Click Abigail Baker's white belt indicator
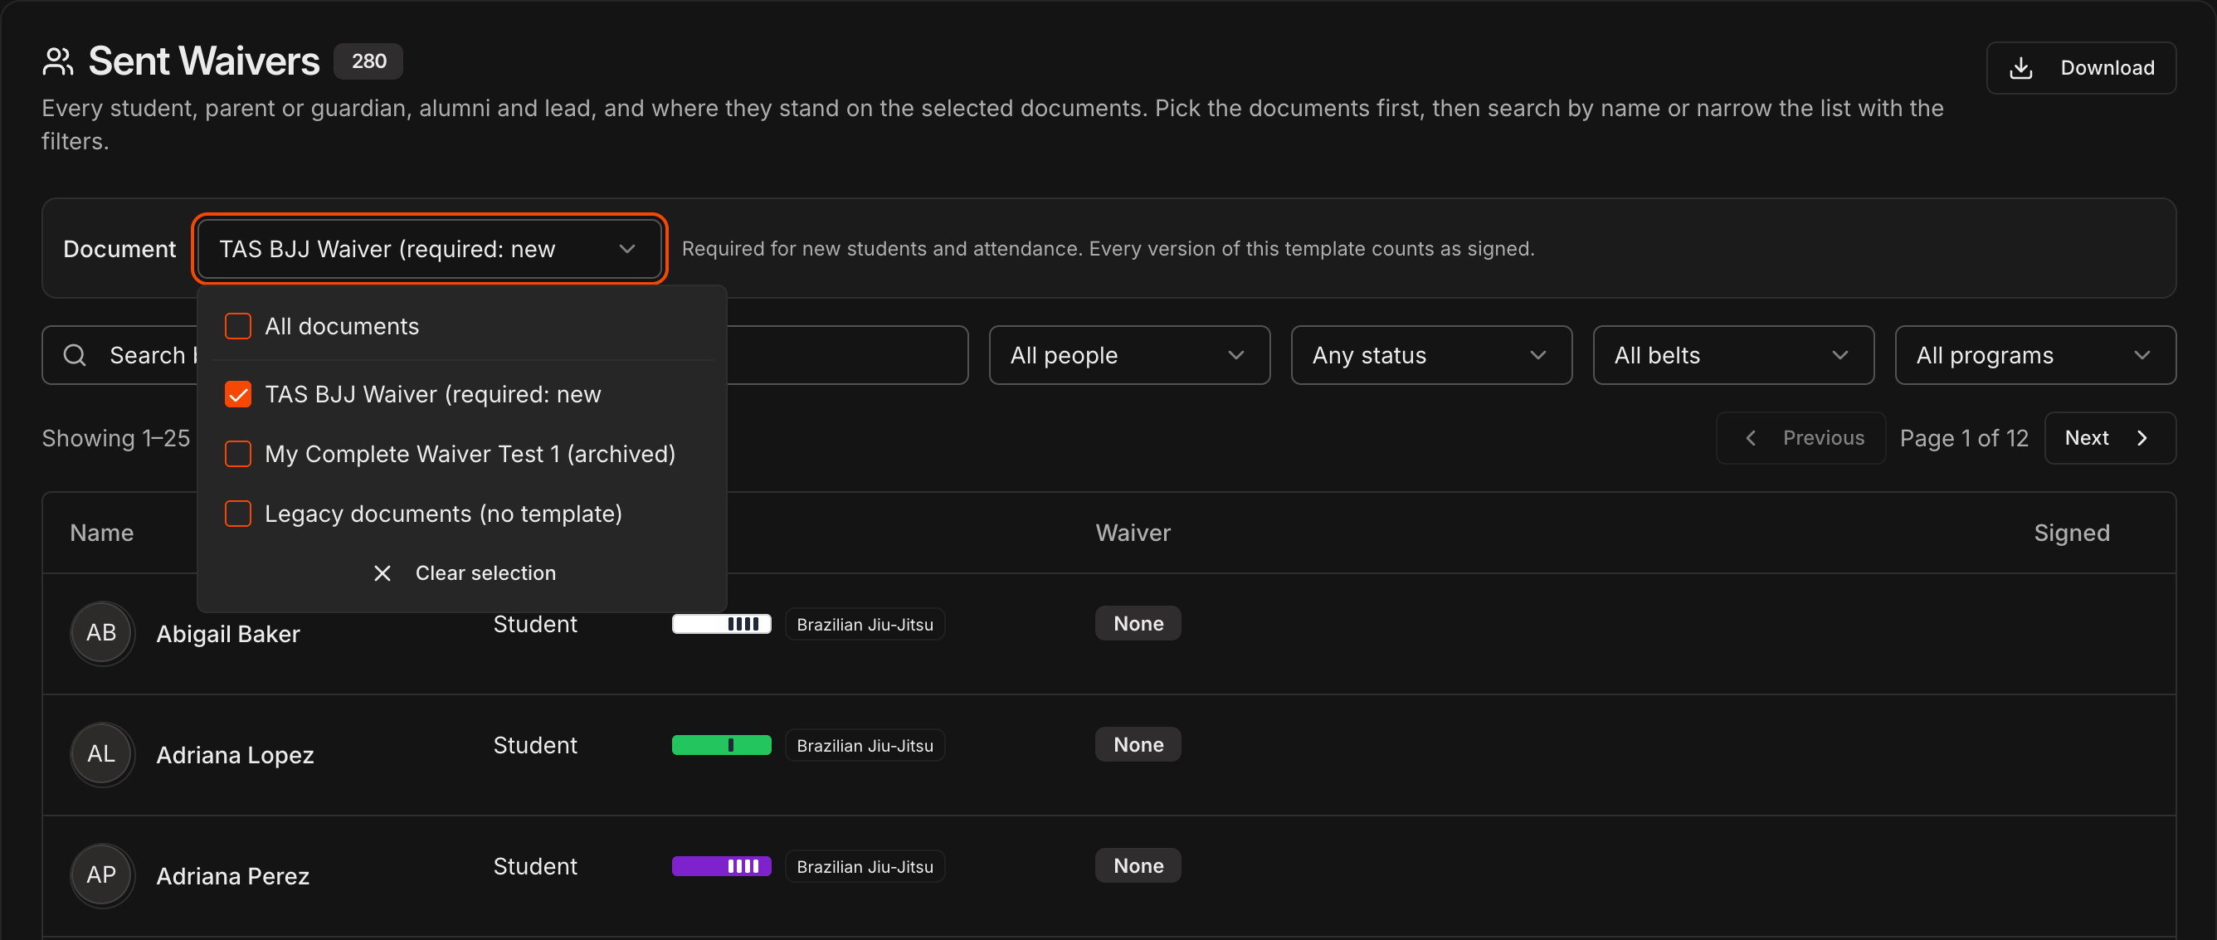 (721, 624)
